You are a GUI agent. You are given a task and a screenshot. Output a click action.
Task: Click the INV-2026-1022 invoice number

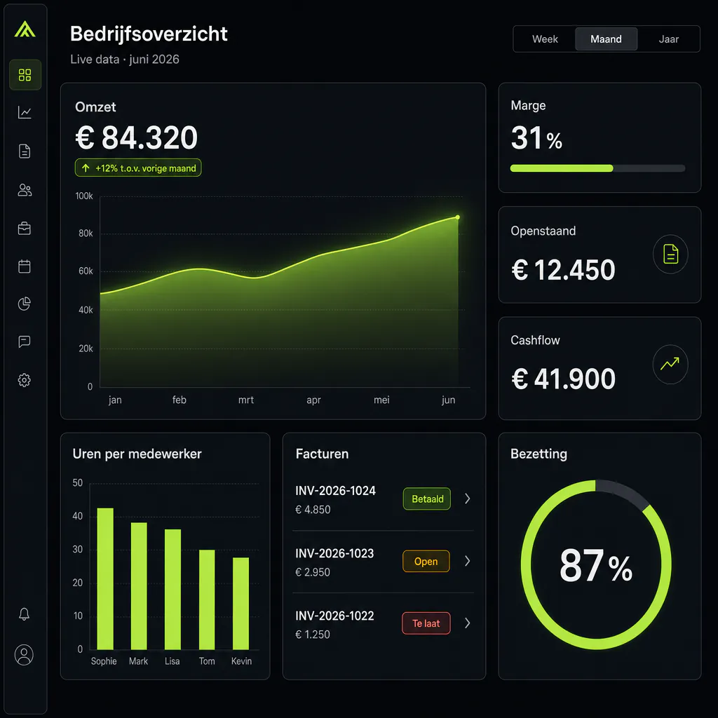pyautogui.click(x=334, y=616)
